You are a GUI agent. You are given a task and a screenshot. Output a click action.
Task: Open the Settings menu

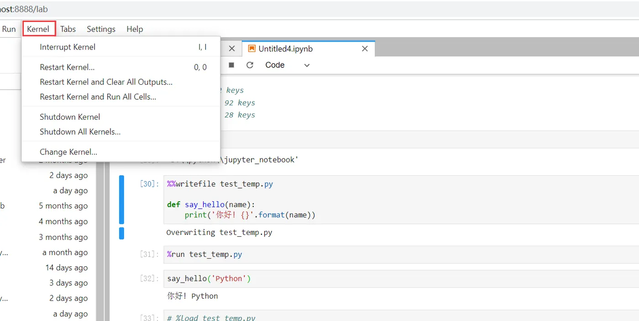click(101, 29)
